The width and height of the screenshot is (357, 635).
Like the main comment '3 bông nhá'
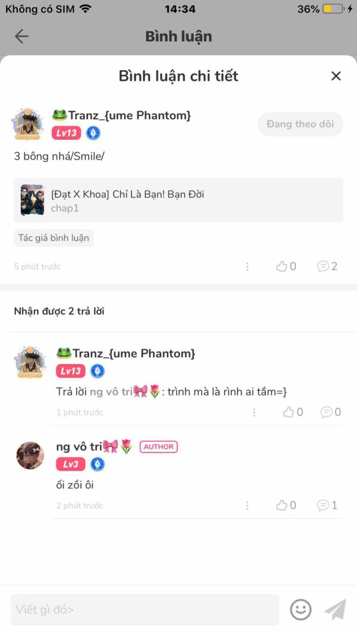click(286, 266)
